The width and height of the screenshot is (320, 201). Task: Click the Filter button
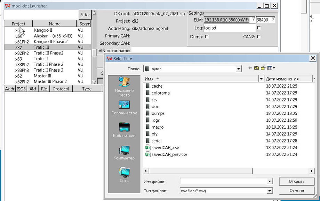85,15
